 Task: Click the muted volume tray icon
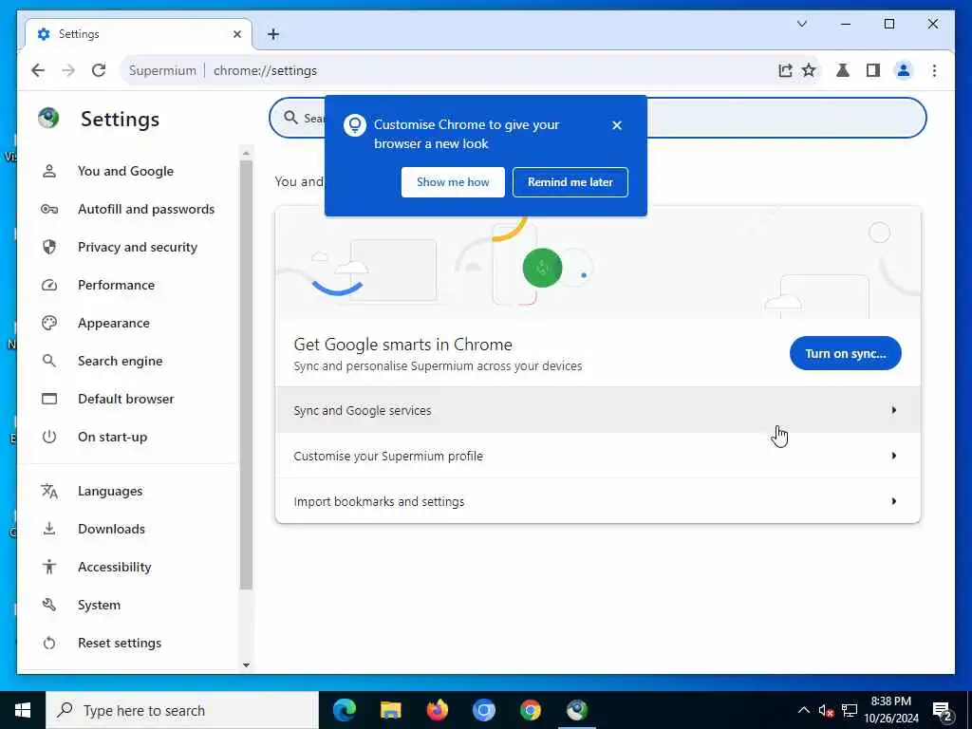(x=826, y=710)
